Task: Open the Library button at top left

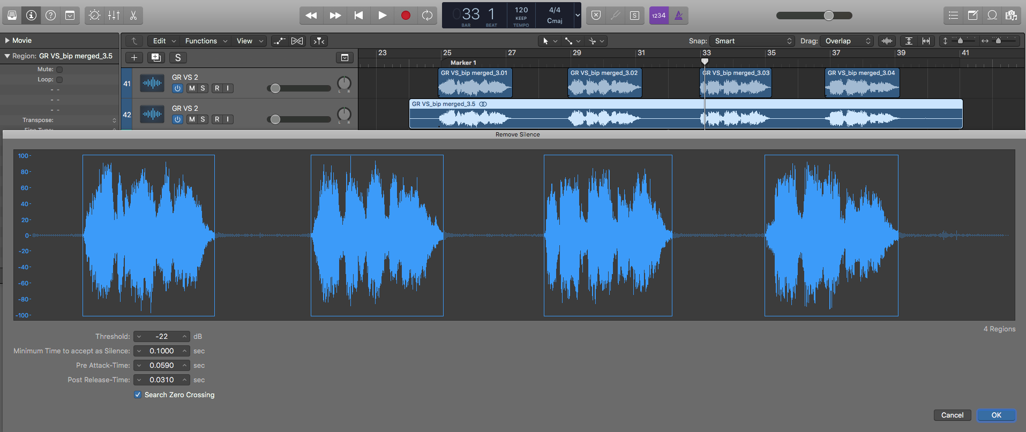Action: pos(12,16)
